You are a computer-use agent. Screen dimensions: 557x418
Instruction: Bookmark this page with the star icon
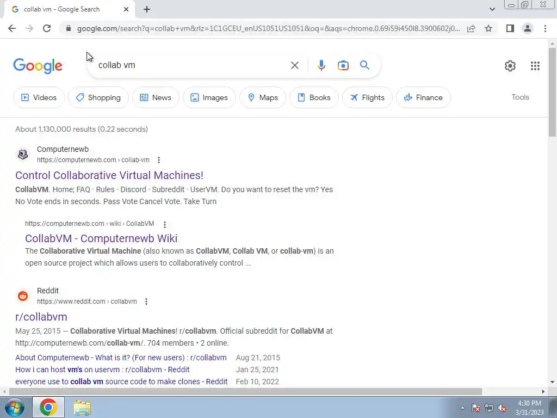click(x=488, y=28)
